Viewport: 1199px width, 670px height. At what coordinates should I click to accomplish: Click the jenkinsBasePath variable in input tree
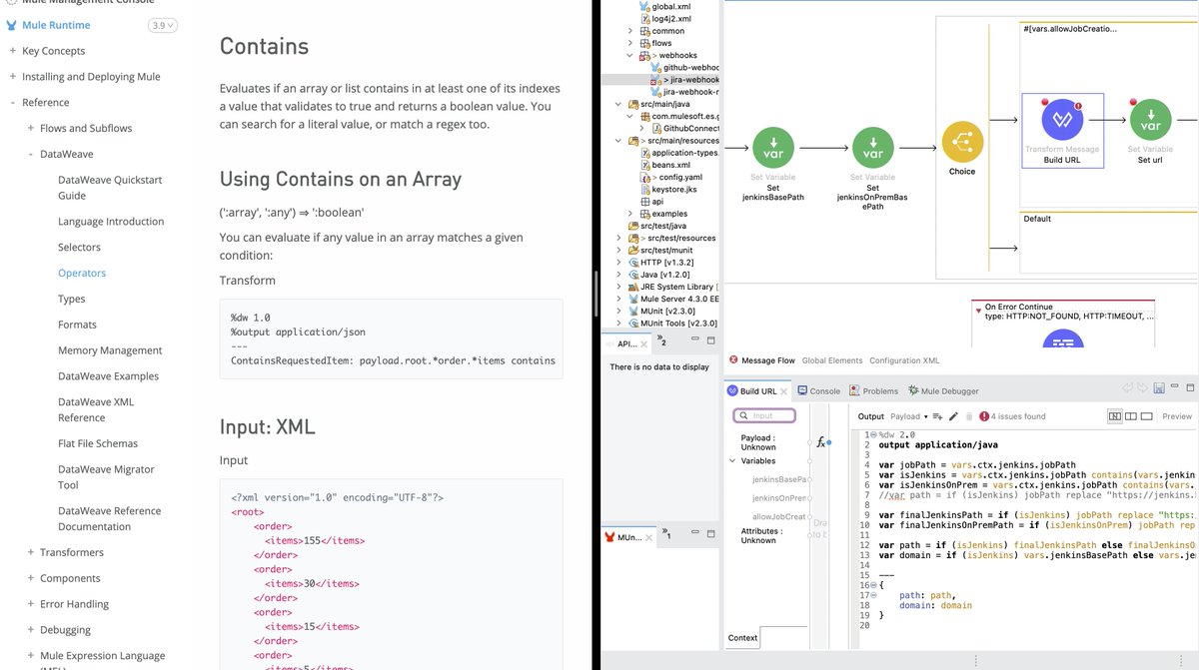(779, 479)
